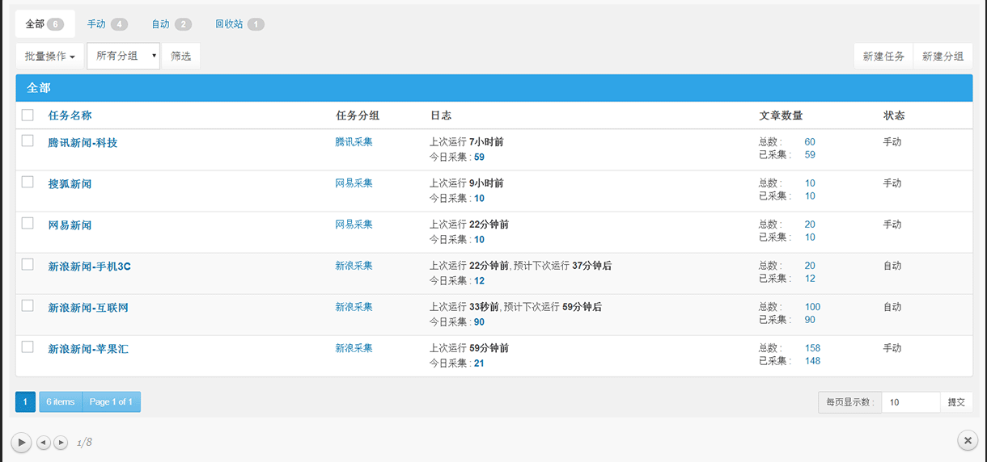Click today's count 21 for 新浪新闻-苹果汇
The image size is (987, 462).
point(479,363)
